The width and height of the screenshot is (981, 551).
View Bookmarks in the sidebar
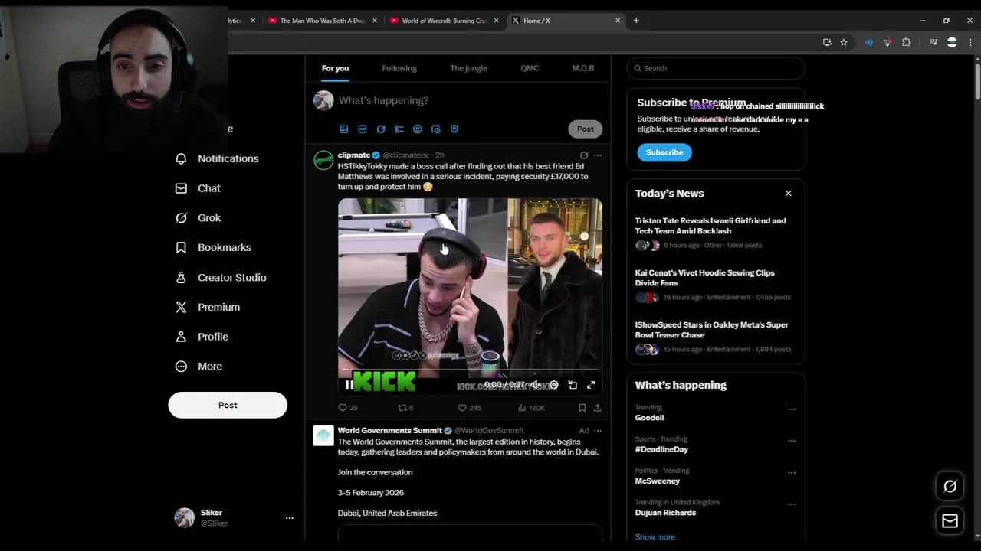pyautogui.click(x=213, y=248)
